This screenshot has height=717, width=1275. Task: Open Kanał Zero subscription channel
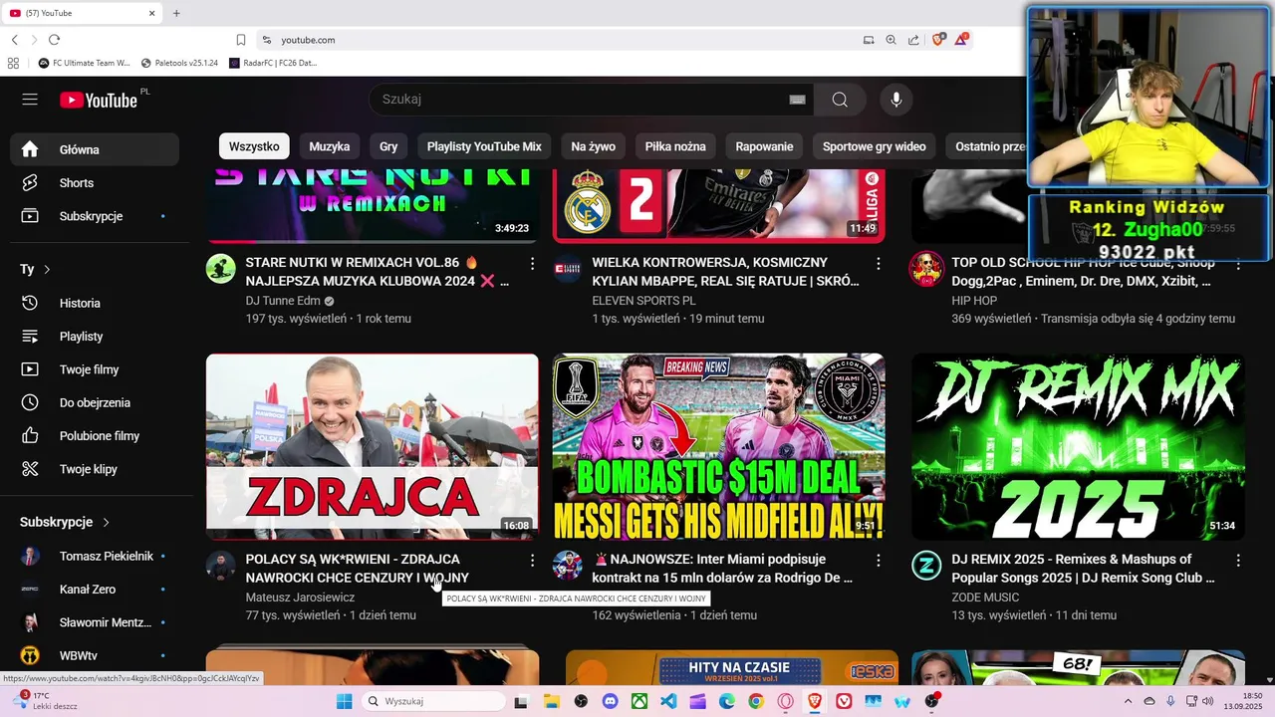(x=95, y=590)
